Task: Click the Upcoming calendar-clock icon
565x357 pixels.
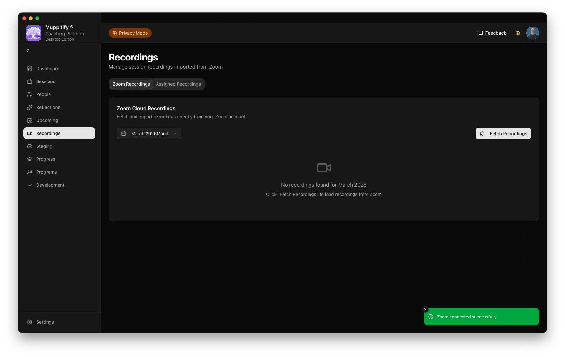Action: pyautogui.click(x=30, y=120)
